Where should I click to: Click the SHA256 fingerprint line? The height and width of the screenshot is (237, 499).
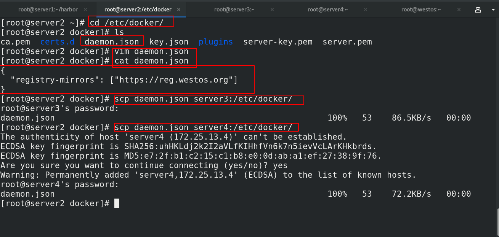pyautogui.click(x=188, y=146)
